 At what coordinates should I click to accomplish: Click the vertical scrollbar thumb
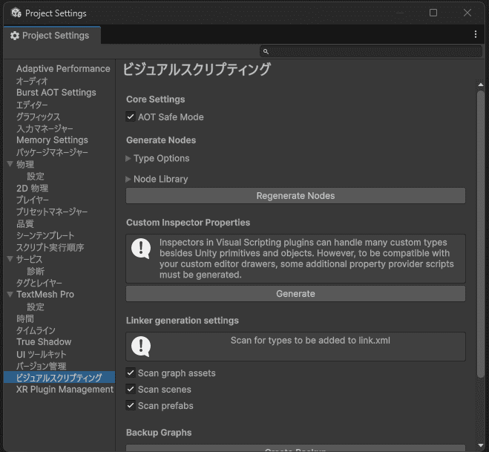[x=481, y=234]
